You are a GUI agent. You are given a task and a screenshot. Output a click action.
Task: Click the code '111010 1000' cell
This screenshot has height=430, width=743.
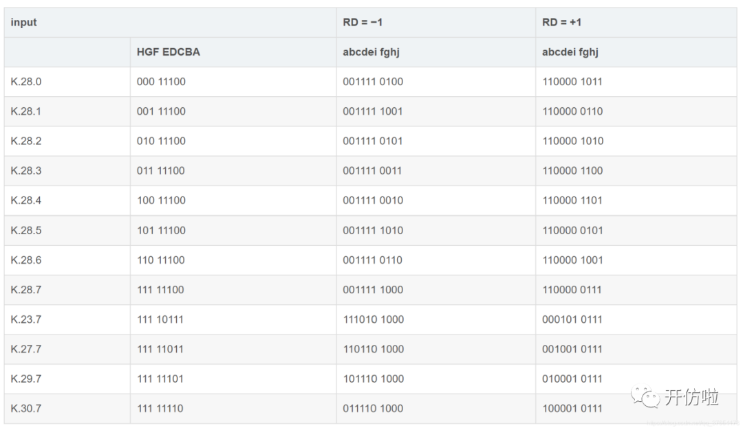click(373, 319)
